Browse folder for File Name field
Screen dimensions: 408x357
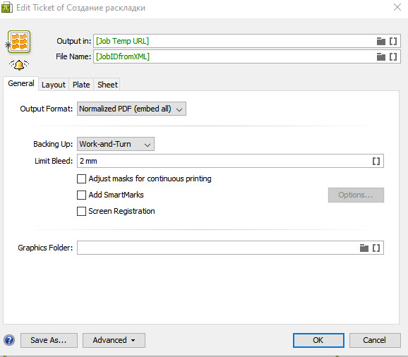[x=381, y=56]
